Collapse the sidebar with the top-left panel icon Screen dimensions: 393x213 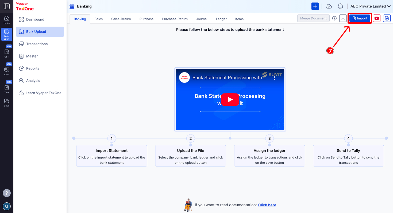[7, 6]
